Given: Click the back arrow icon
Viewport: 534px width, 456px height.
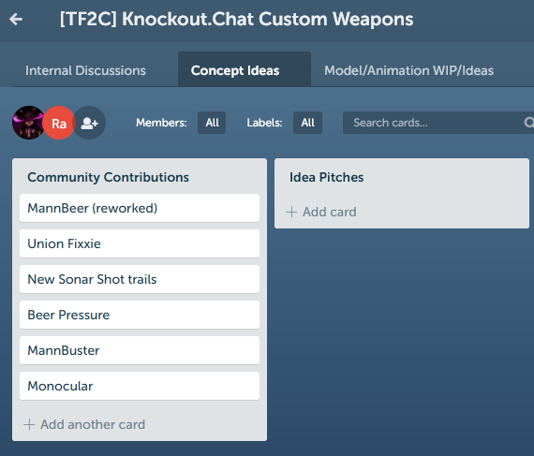Looking at the screenshot, I should (16, 19).
